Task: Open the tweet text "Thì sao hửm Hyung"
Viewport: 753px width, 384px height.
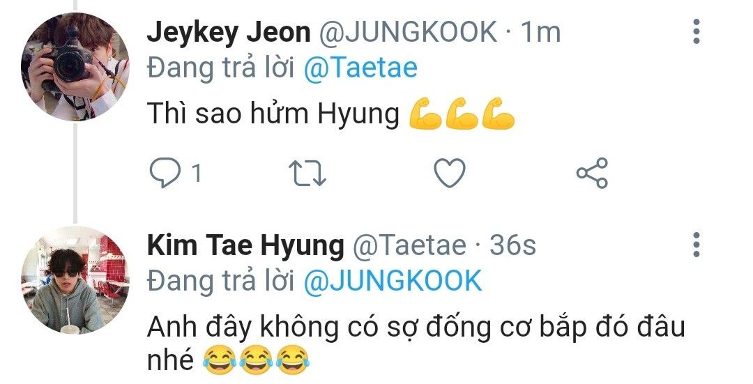Action: (273, 115)
